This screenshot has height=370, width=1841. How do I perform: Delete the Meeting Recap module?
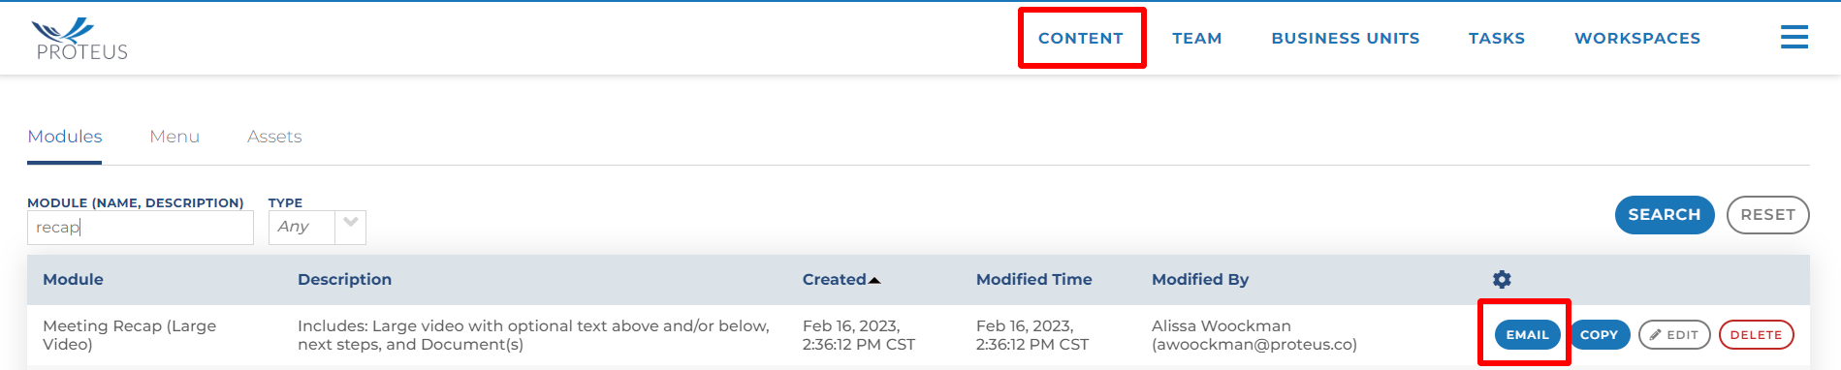[x=1756, y=335]
